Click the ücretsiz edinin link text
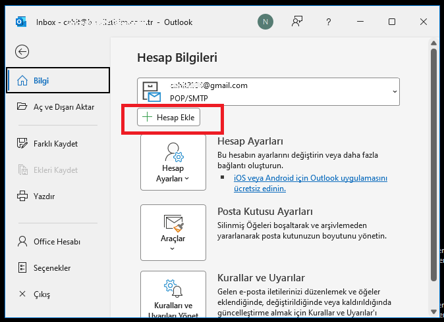This screenshot has width=444, height=322. 260,189
